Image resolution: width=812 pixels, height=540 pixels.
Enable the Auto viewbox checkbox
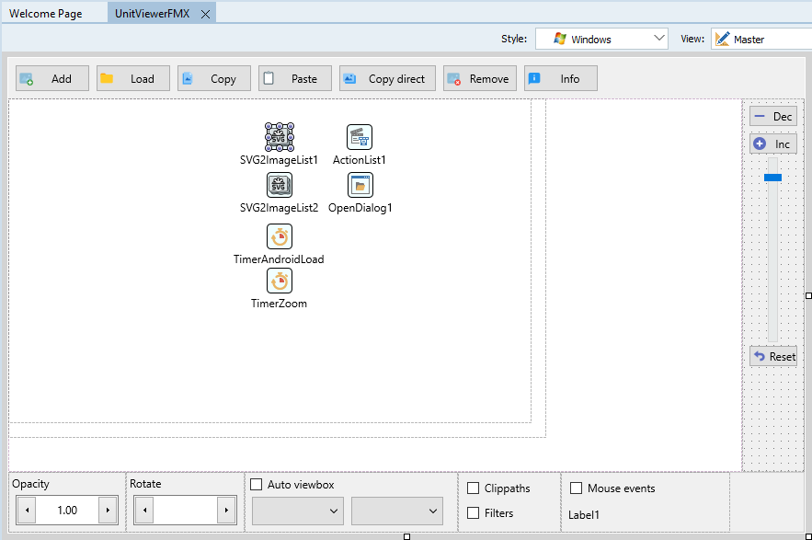257,485
